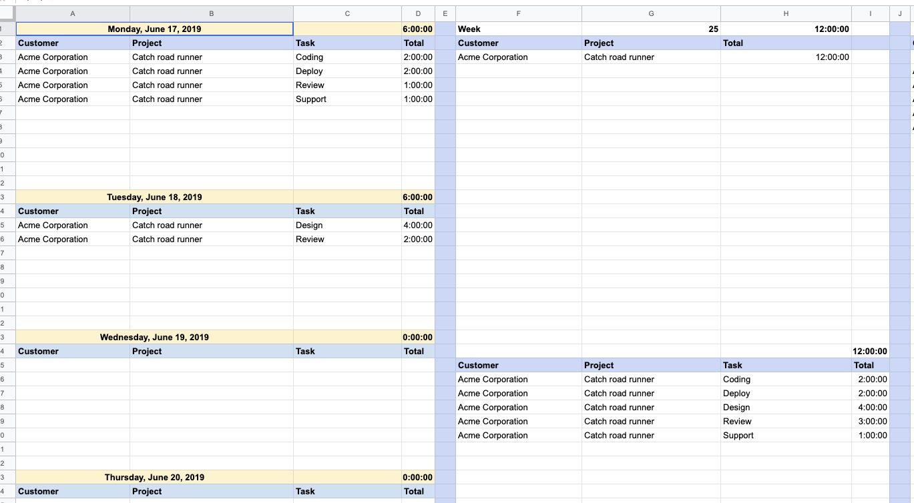Image resolution: width=914 pixels, height=503 pixels.
Task: Select 'Total' header in weekly project table
Action: click(x=786, y=43)
